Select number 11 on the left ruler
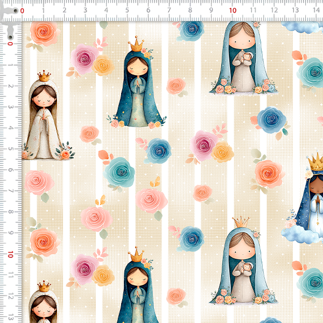Viewport: 323px width, 323px height. tap(10, 275)
